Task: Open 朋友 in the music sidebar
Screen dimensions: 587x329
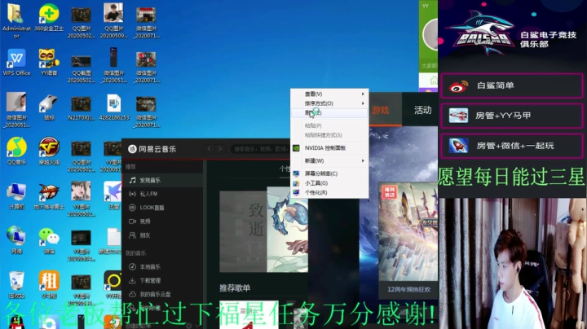Action: click(162, 235)
